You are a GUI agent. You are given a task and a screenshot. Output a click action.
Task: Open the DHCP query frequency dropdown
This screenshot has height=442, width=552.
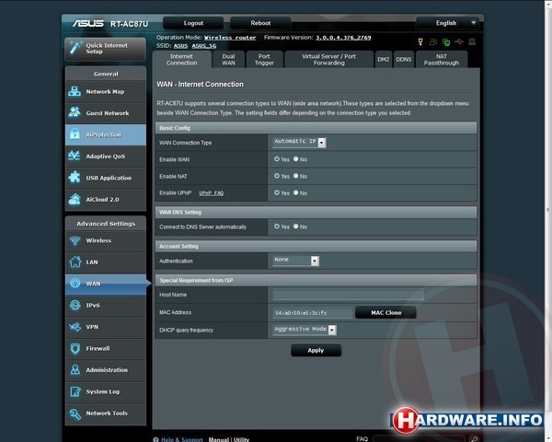pyautogui.click(x=305, y=330)
